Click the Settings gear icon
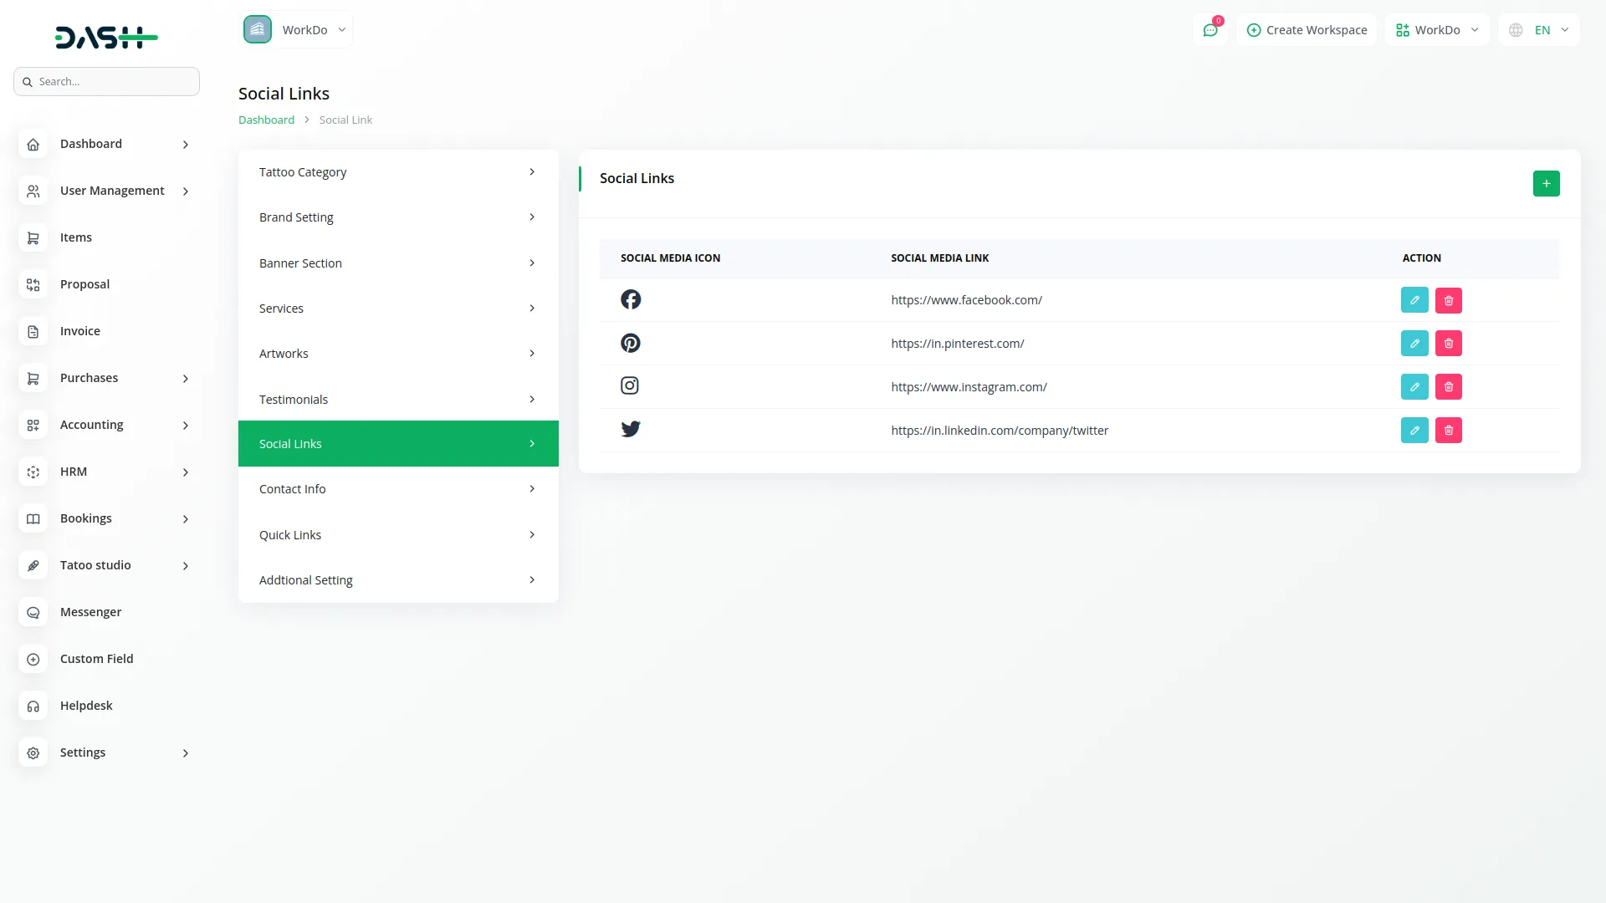The width and height of the screenshot is (1606, 903). coord(33,752)
